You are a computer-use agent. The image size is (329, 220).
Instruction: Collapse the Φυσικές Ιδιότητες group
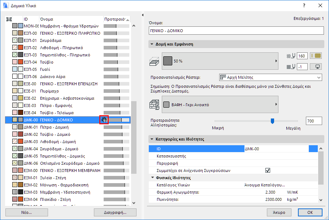coord(153,178)
